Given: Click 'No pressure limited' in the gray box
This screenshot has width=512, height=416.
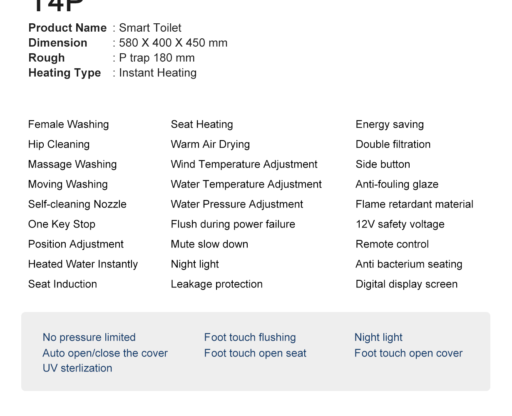Looking at the screenshot, I should [x=89, y=337].
